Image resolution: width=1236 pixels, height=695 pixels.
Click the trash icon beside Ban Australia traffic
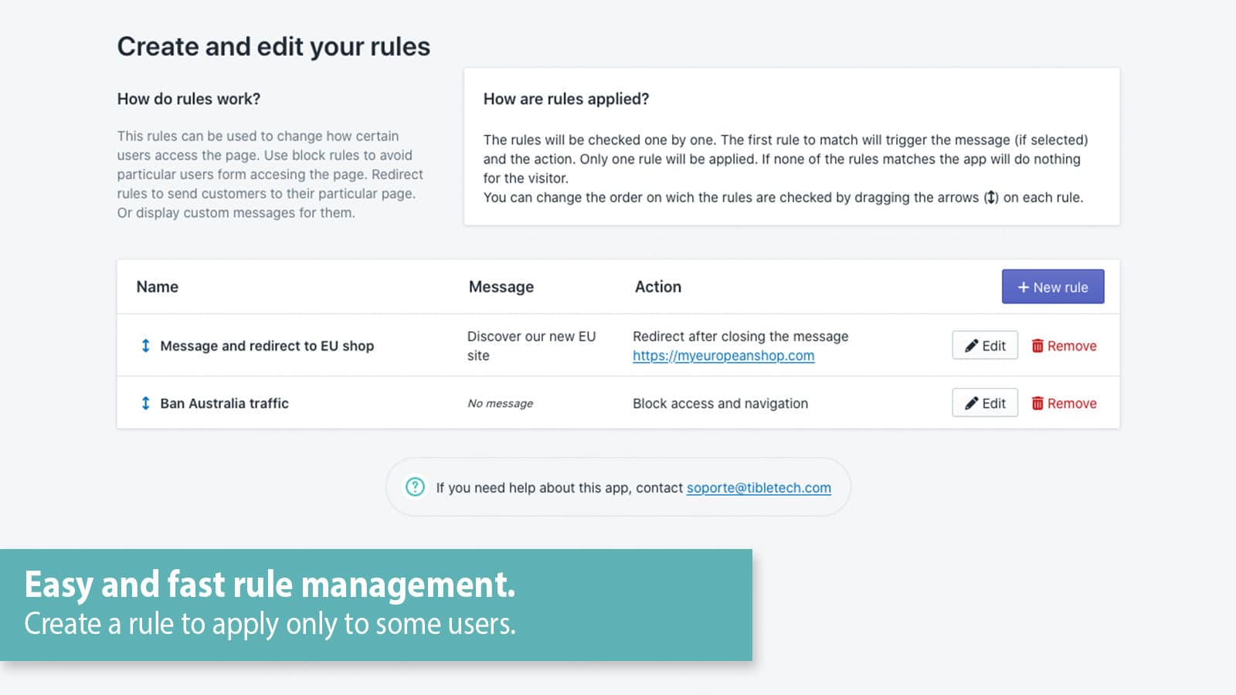(1038, 402)
